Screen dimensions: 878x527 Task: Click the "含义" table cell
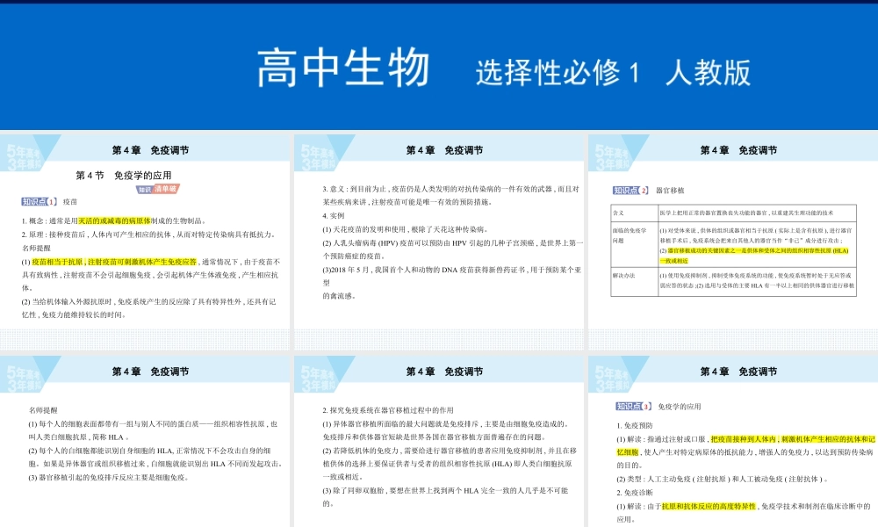(x=635, y=213)
